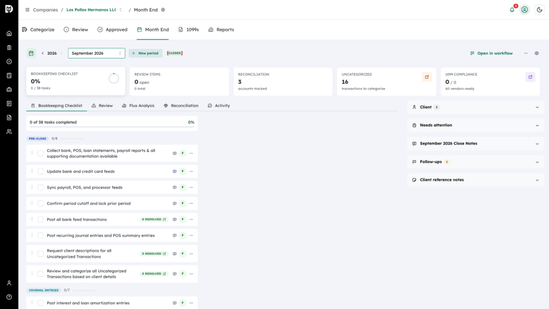The image size is (549, 309).
Task: Click the New period button
Action: click(145, 53)
